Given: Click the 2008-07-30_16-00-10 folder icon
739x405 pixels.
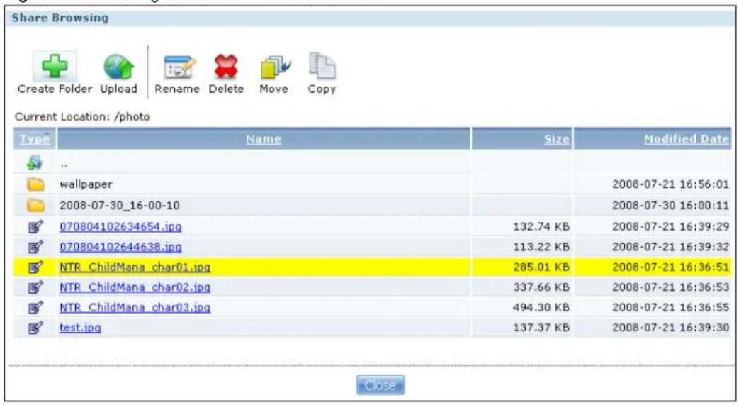Looking at the screenshot, I should (35, 205).
